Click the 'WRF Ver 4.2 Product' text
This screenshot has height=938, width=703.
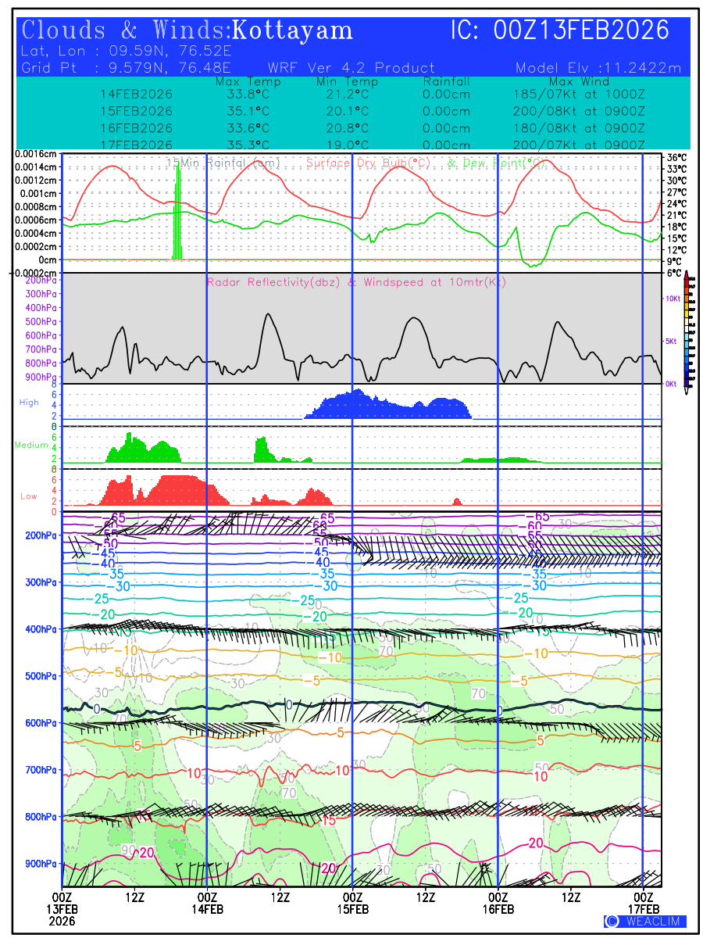(x=351, y=68)
